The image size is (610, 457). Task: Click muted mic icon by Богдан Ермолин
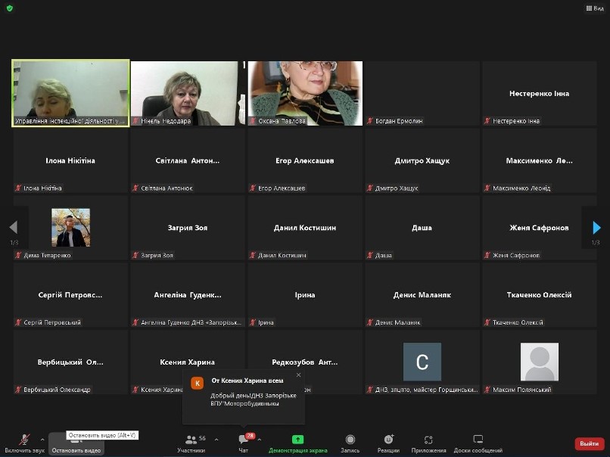370,121
